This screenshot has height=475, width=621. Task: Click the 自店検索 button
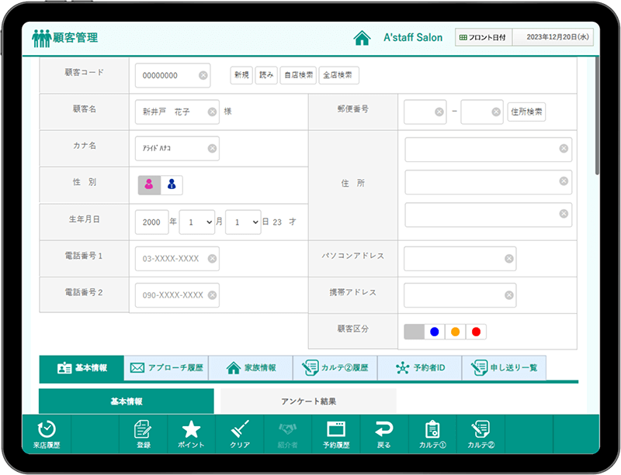tap(298, 75)
